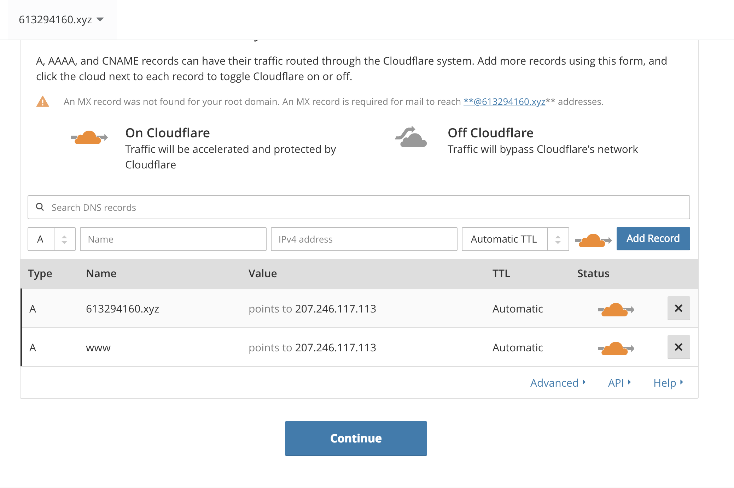Expand the Help section
This screenshot has height=488, width=734.
point(668,383)
